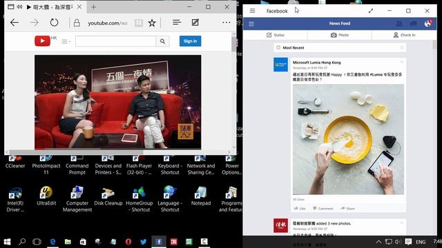Image resolution: width=442 pixels, height=248 pixels.
Task: Click the youtube.com address bar
Action: [x=108, y=23]
